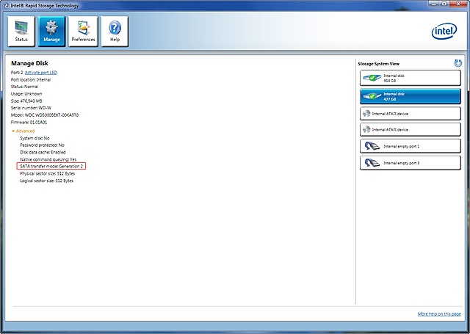470x334 pixels.
Task: Select the 954 GB internal disk
Action: 410,79
